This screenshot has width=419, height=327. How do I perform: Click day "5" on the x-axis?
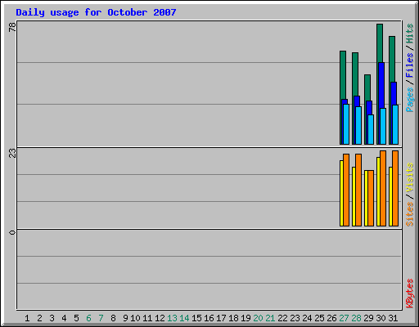[76, 318]
